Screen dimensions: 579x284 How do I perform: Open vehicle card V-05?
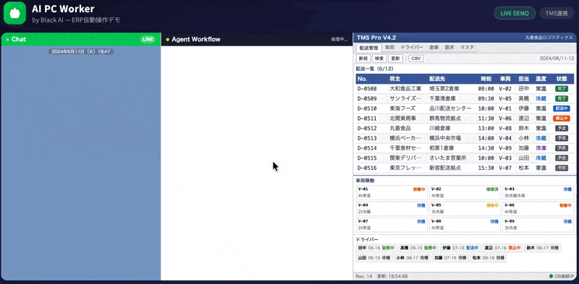(465, 209)
